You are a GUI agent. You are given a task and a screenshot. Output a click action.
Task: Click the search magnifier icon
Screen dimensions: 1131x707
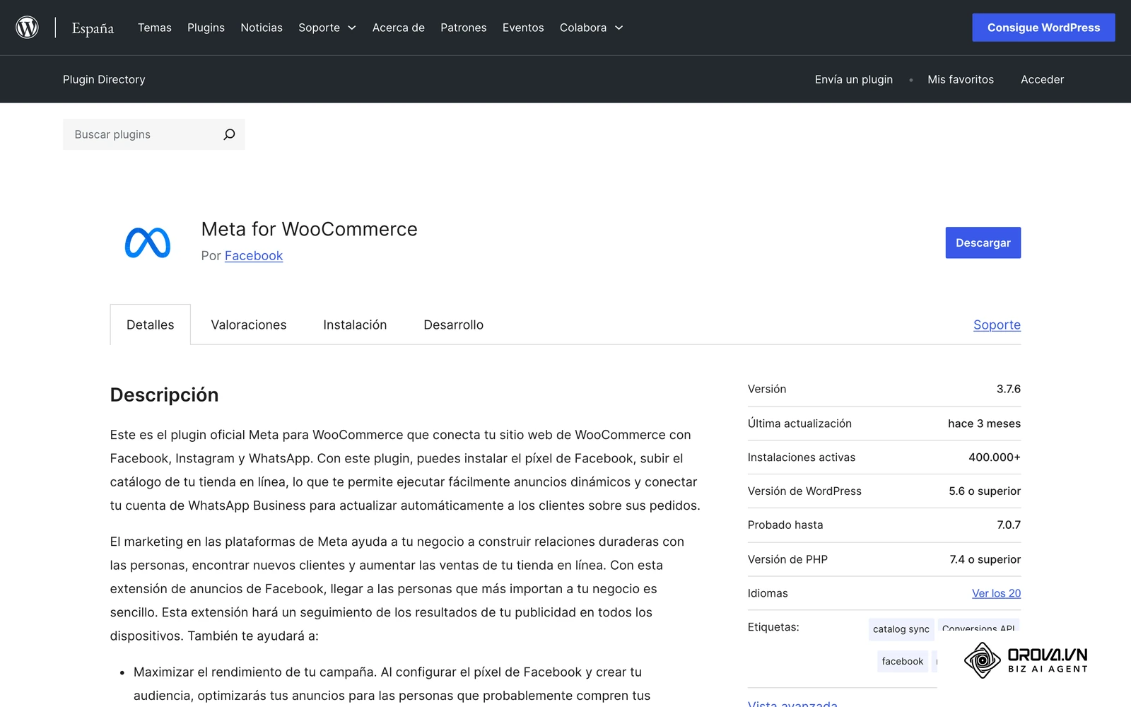click(x=229, y=134)
